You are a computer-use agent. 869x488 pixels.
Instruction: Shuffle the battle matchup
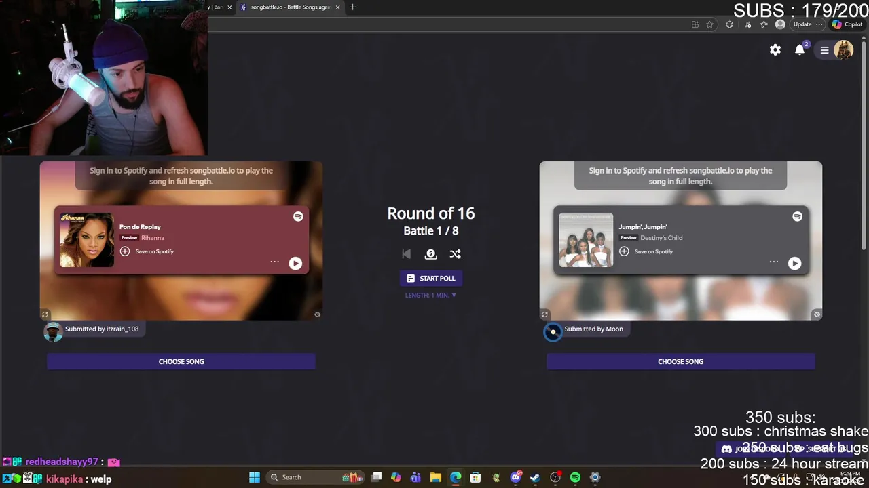pos(455,254)
